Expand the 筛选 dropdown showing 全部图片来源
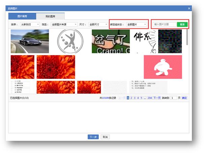Viewport: 204px width, 153px height. point(64,24)
